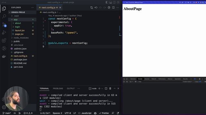Create a new terminal with the plus icon
This screenshot has height=115, width=206.
click(99, 88)
